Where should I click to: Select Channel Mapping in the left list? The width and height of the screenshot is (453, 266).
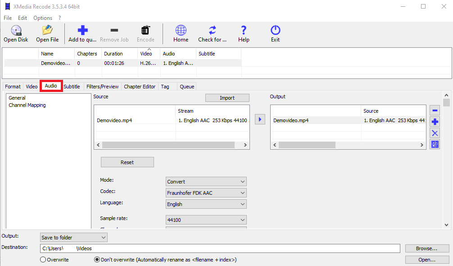coord(27,105)
